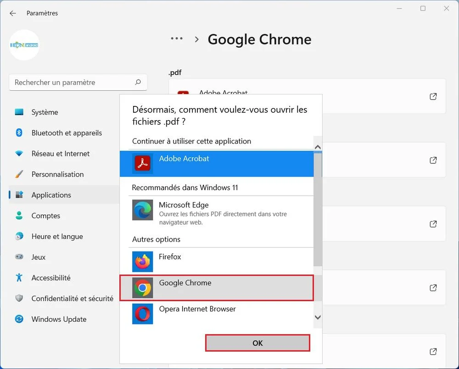Image resolution: width=459 pixels, height=369 pixels.
Task: Click the Microsoft Edge app icon
Action: (x=143, y=210)
